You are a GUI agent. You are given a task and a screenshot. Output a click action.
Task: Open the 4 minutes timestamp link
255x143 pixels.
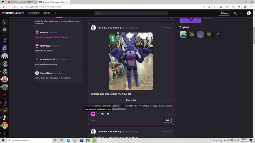[x=167, y=28]
